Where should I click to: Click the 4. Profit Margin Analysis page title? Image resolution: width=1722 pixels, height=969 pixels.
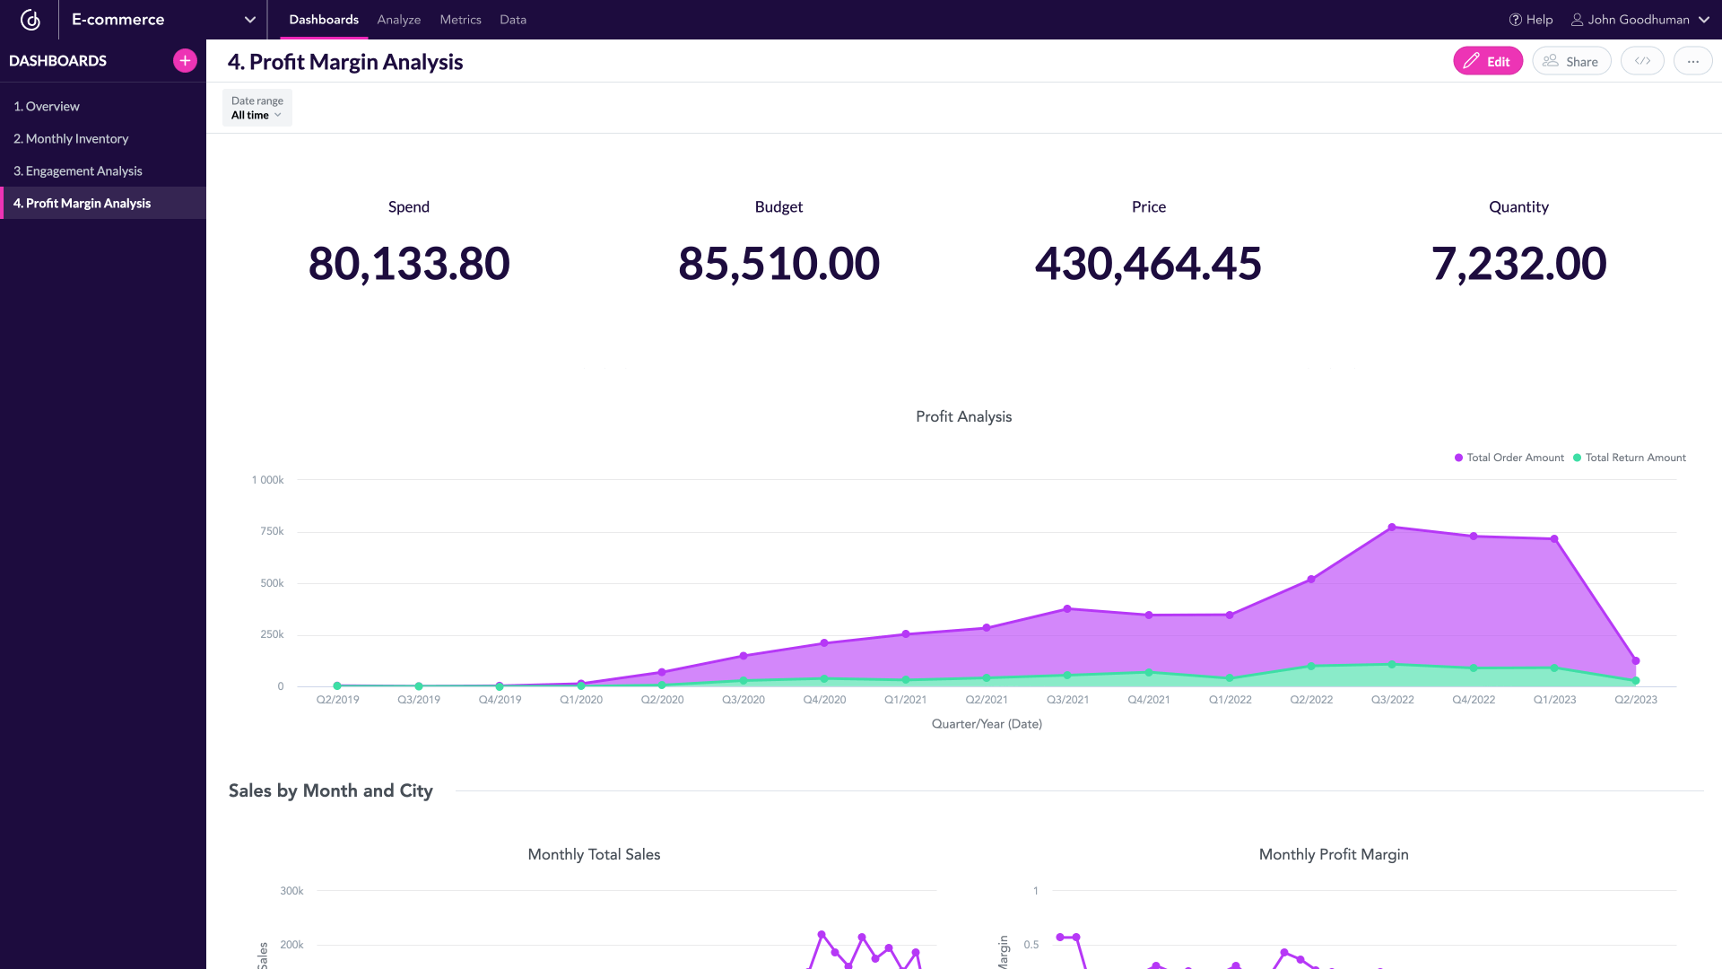click(x=345, y=62)
